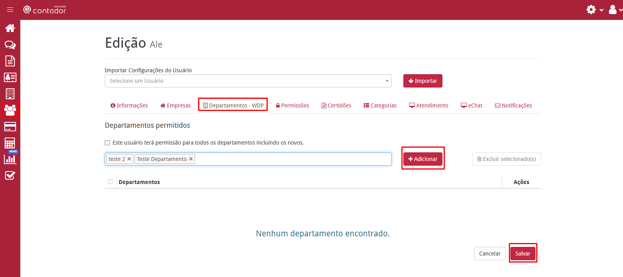
Task: Click the eContador logo
Action: (x=45, y=10)
